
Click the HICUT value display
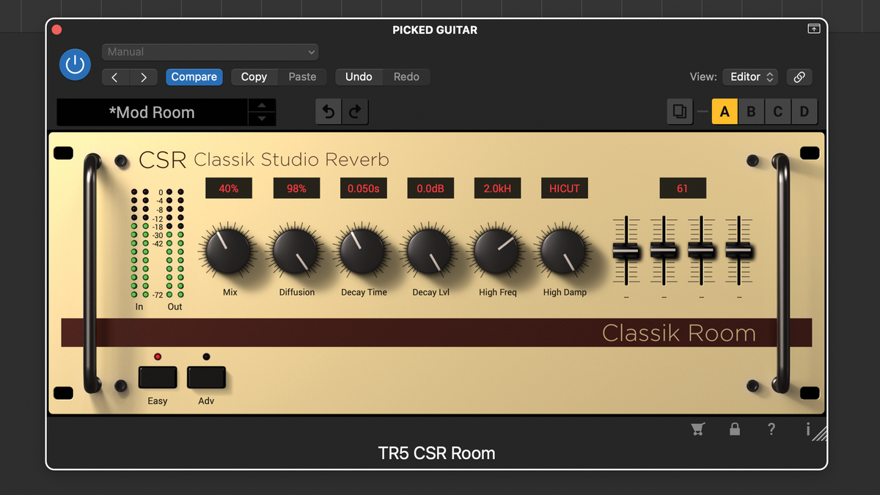(x=564, y=188)
